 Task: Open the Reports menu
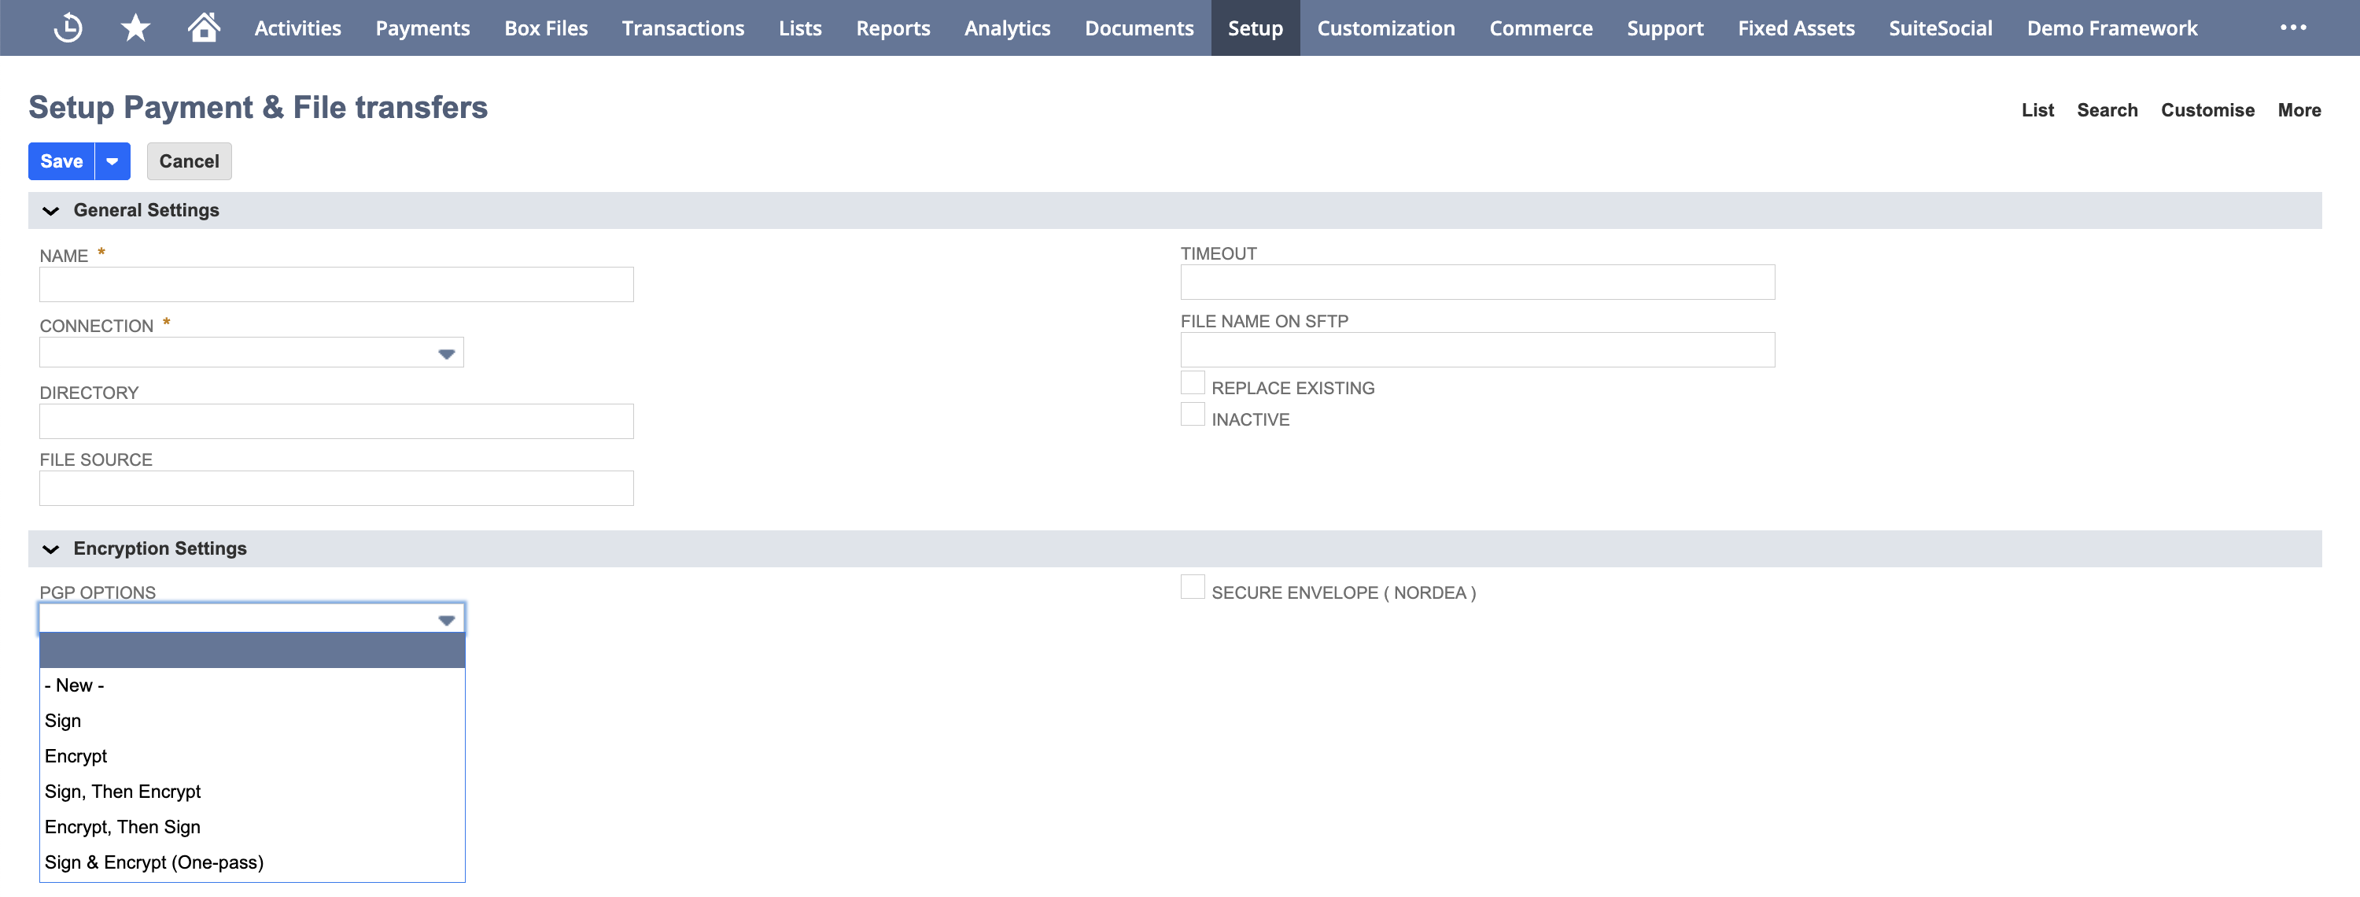892,28
